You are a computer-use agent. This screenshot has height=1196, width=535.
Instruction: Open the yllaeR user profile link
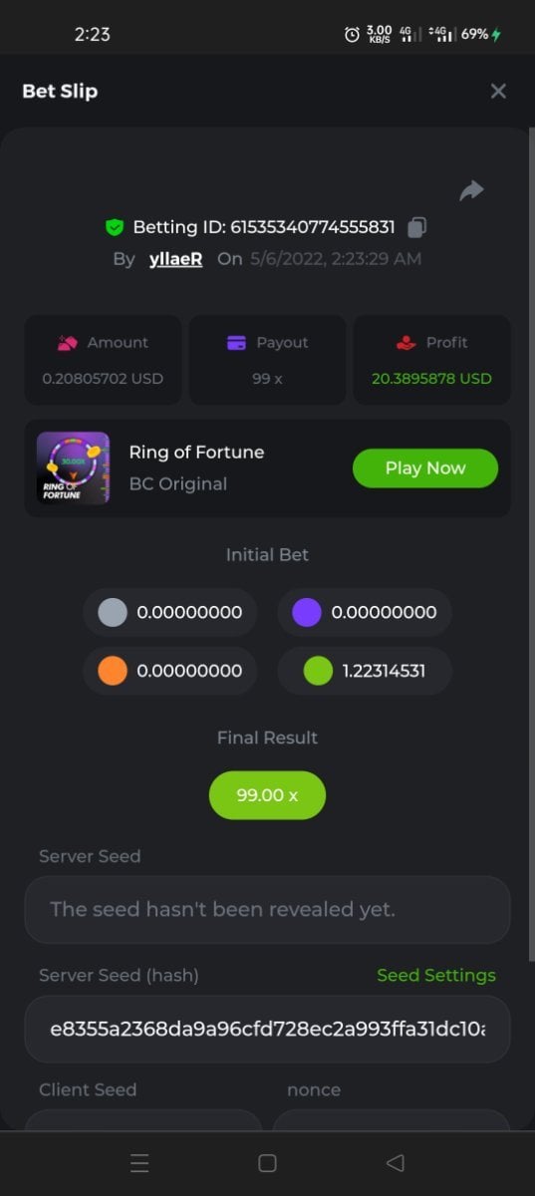tap(175, 259)
